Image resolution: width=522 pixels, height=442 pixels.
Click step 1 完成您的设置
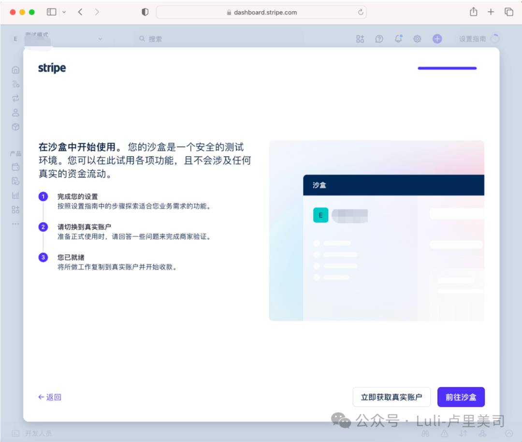[x=77, y=196]
